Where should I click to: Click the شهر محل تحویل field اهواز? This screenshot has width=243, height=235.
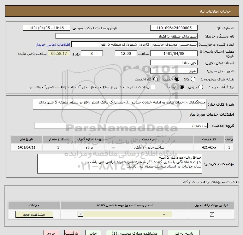pos(174,71)
